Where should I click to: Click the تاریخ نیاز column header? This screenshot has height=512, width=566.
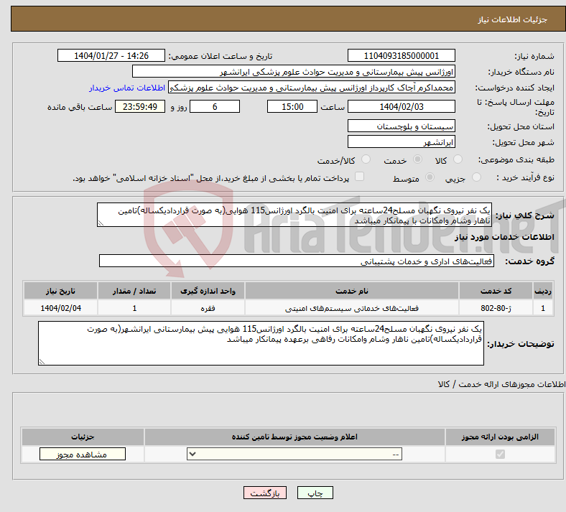click(60, 291)
